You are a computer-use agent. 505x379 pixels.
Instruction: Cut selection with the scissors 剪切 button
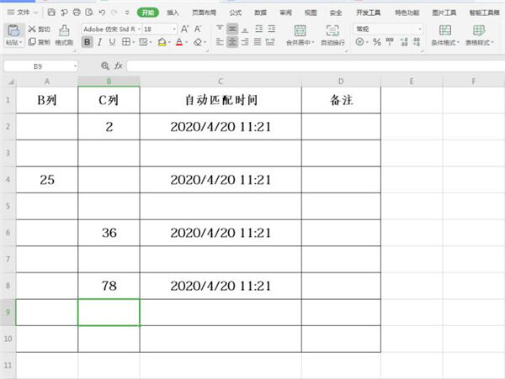pos(39,29)
